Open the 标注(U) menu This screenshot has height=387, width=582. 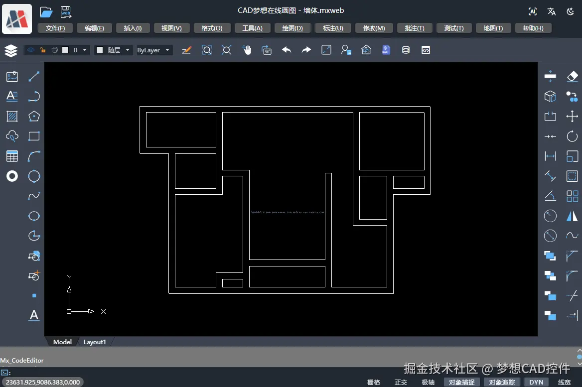333,28
